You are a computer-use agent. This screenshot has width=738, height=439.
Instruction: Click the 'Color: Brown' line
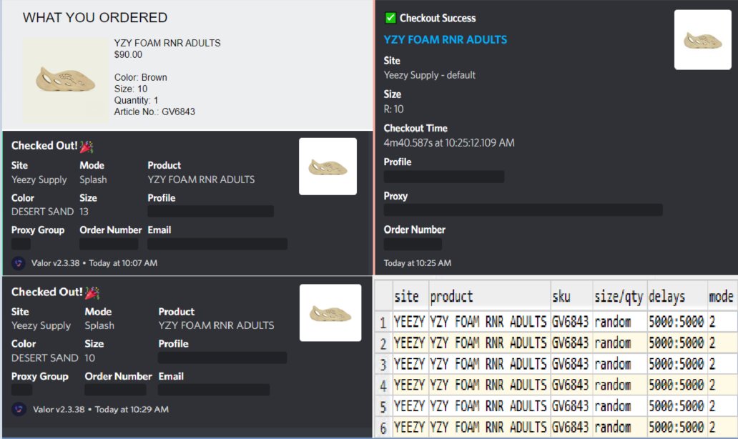coord(140,77)
